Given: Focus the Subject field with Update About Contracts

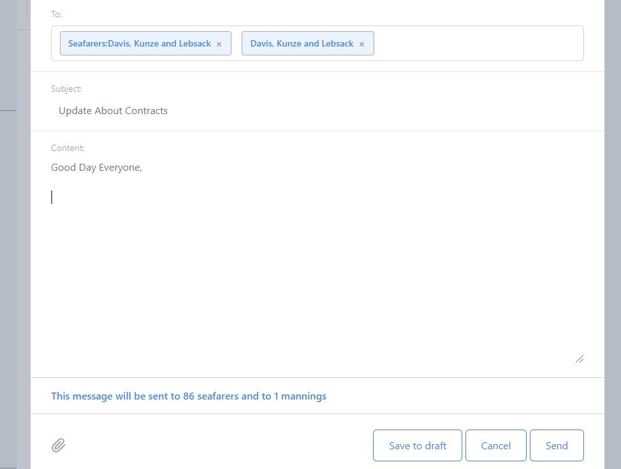Looking at the screenshot, I should pos(317,110).
